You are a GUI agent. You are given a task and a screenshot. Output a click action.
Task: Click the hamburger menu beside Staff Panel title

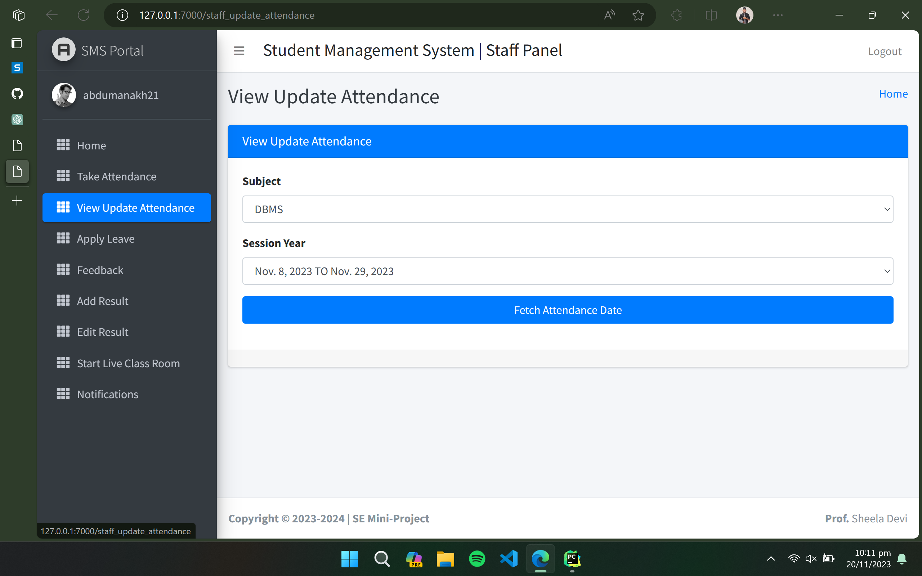tap(239, 50)
